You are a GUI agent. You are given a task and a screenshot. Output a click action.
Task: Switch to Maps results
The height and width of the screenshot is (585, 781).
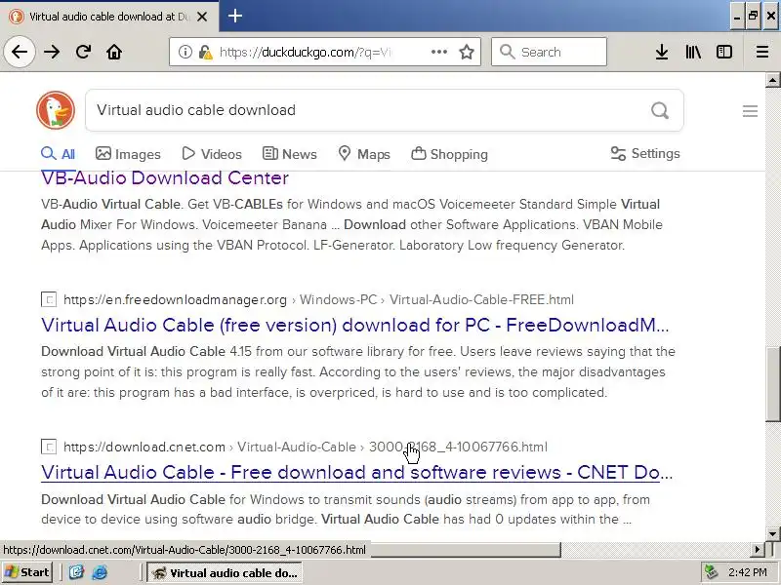(363, 154)
